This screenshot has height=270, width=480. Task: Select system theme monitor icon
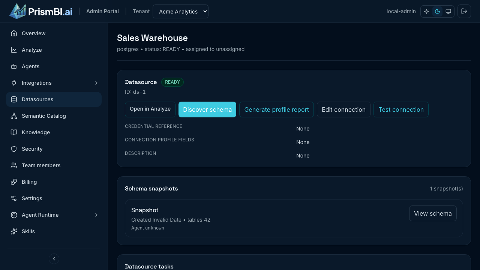448,11
